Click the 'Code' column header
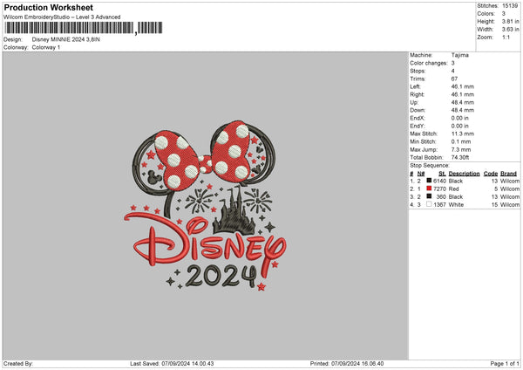 [491, 174]
